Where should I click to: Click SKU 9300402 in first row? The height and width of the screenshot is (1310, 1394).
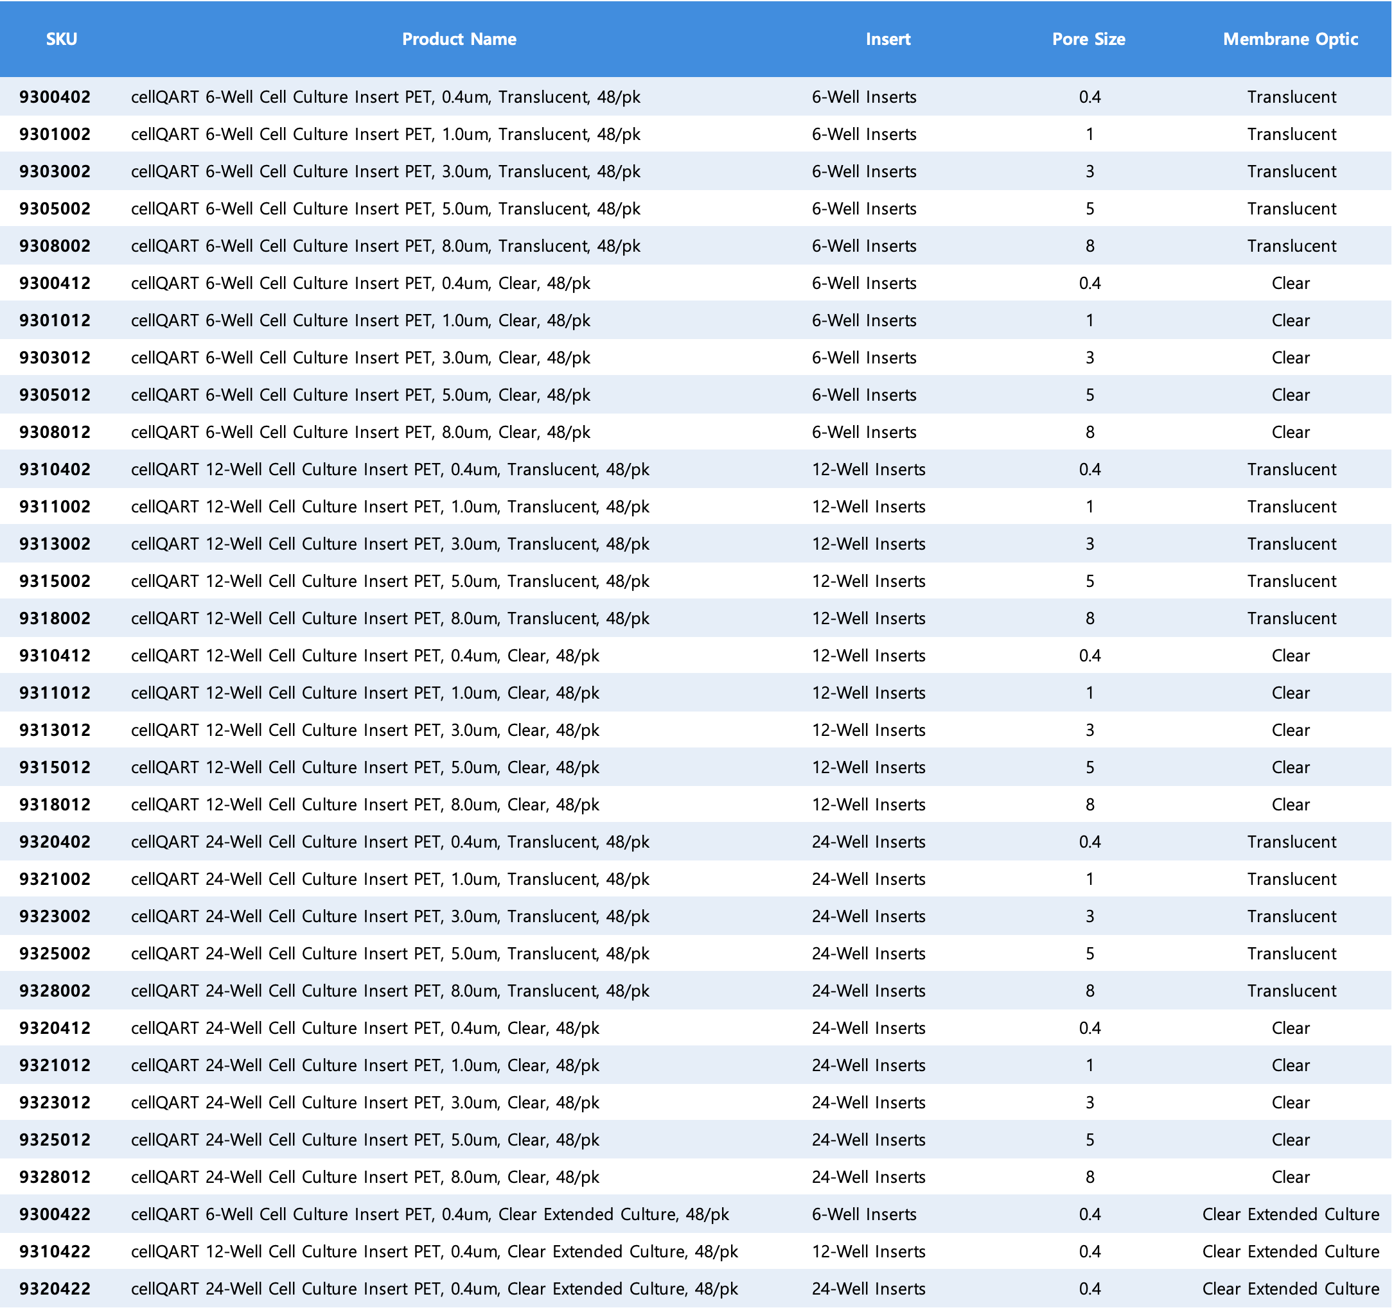[x=55, y=97]
